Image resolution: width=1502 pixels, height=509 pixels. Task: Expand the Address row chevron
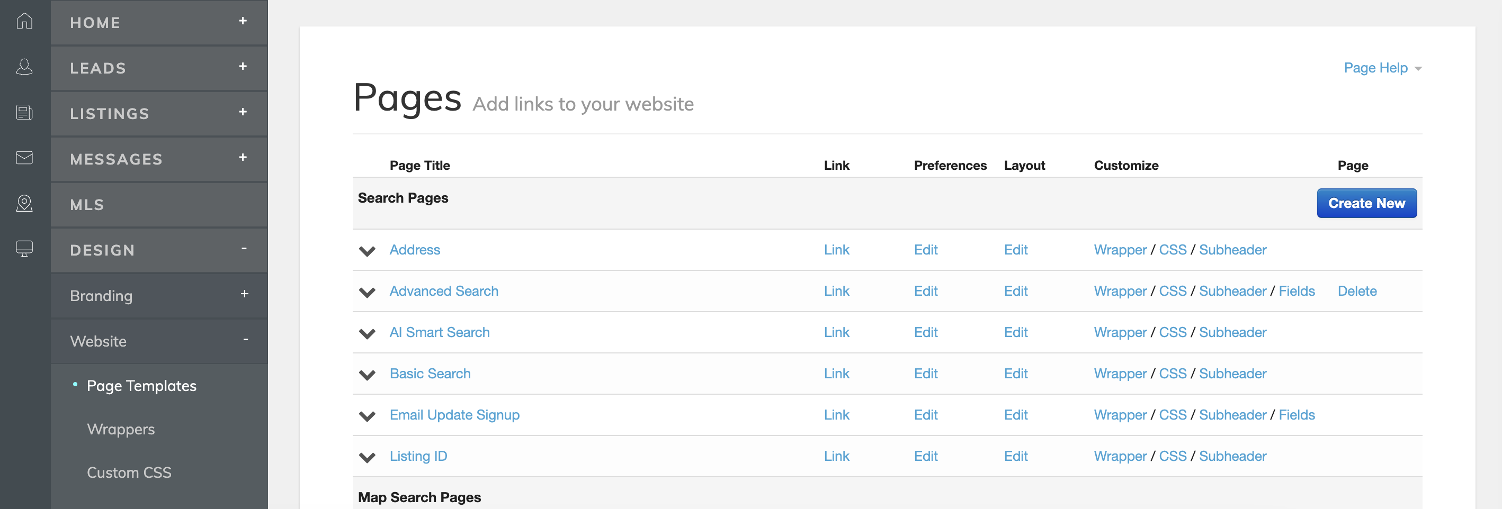(366, 251)
